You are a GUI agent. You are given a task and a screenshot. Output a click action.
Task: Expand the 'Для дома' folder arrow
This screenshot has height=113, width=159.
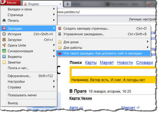coord(148,42)
